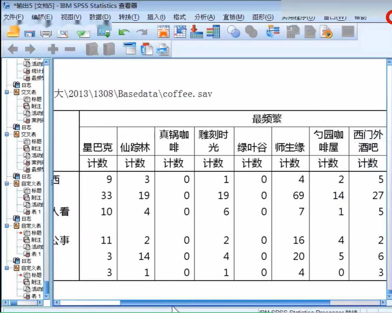Open the 分析(A) menu
The image size is (392, 313).
click(204, 17)
